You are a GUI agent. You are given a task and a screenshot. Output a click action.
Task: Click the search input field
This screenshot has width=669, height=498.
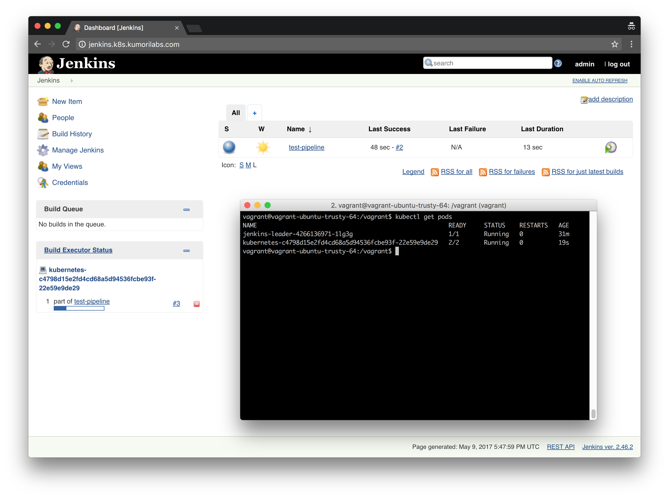pos(486,63)
